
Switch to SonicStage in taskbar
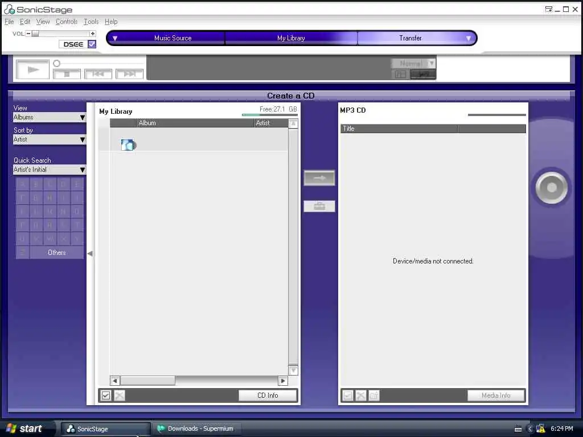pyautogui.click(x=105, y=429)
